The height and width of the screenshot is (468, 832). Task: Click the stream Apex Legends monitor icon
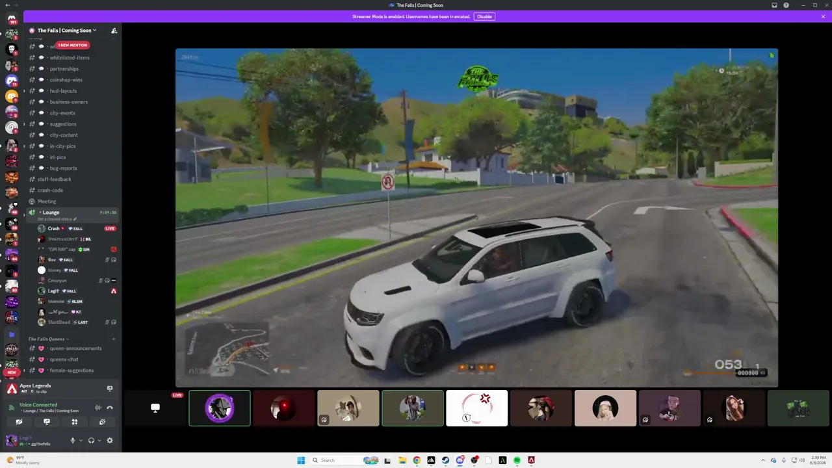coord(110,389)
